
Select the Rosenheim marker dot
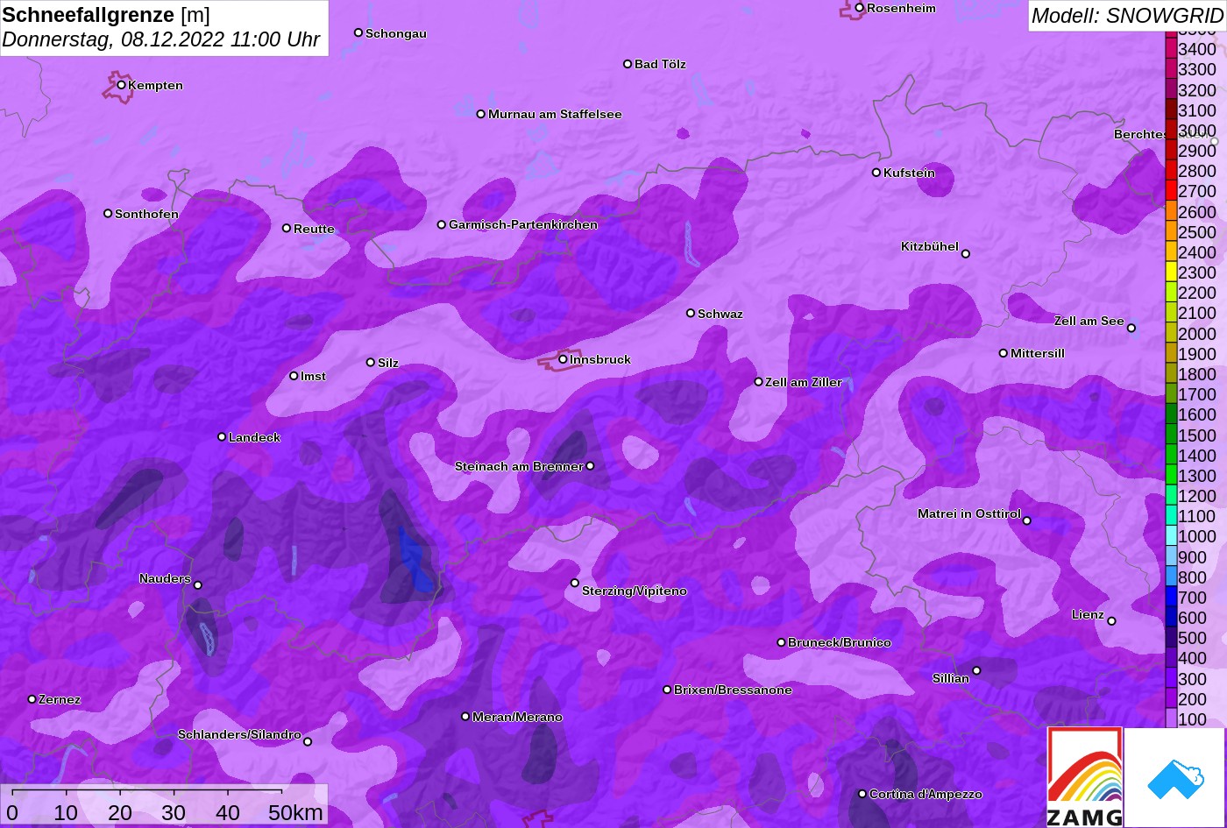(860, 8)
